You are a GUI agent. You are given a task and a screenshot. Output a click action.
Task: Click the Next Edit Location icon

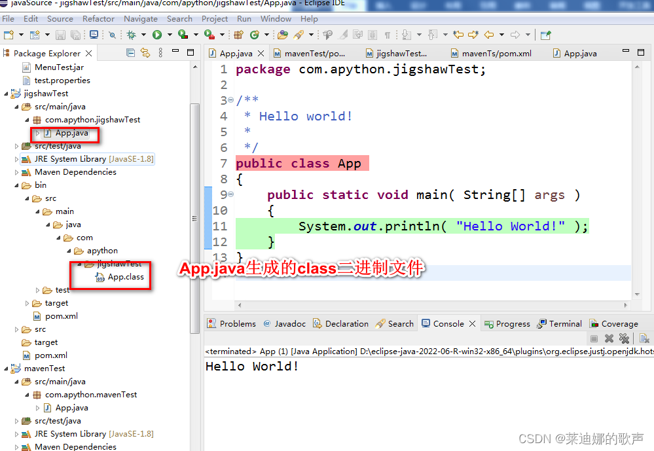[473, 35]
